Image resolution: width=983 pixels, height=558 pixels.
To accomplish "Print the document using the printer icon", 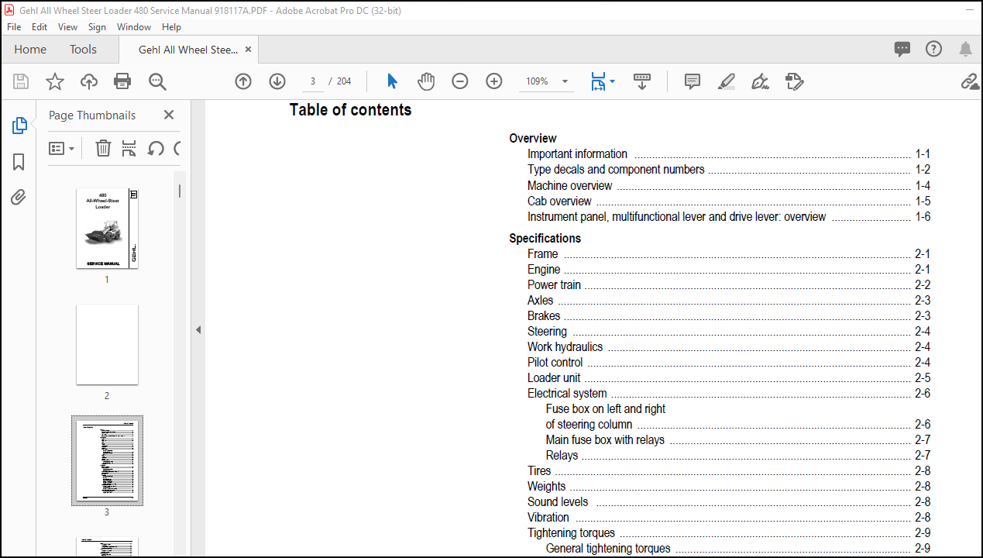I will 122,81.
